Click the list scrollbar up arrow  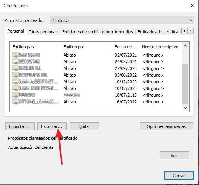click(185, 46)
